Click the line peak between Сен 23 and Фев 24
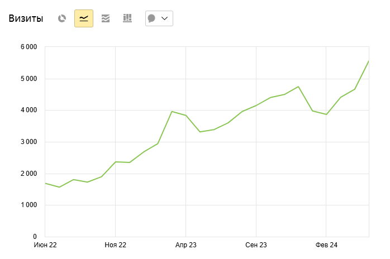 pyautogui.click(x=298, y=87)
